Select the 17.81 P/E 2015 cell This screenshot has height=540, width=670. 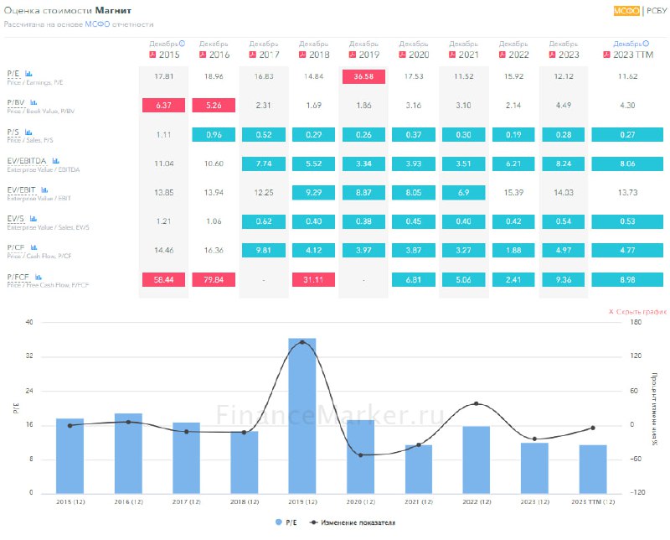click(163, 76)
